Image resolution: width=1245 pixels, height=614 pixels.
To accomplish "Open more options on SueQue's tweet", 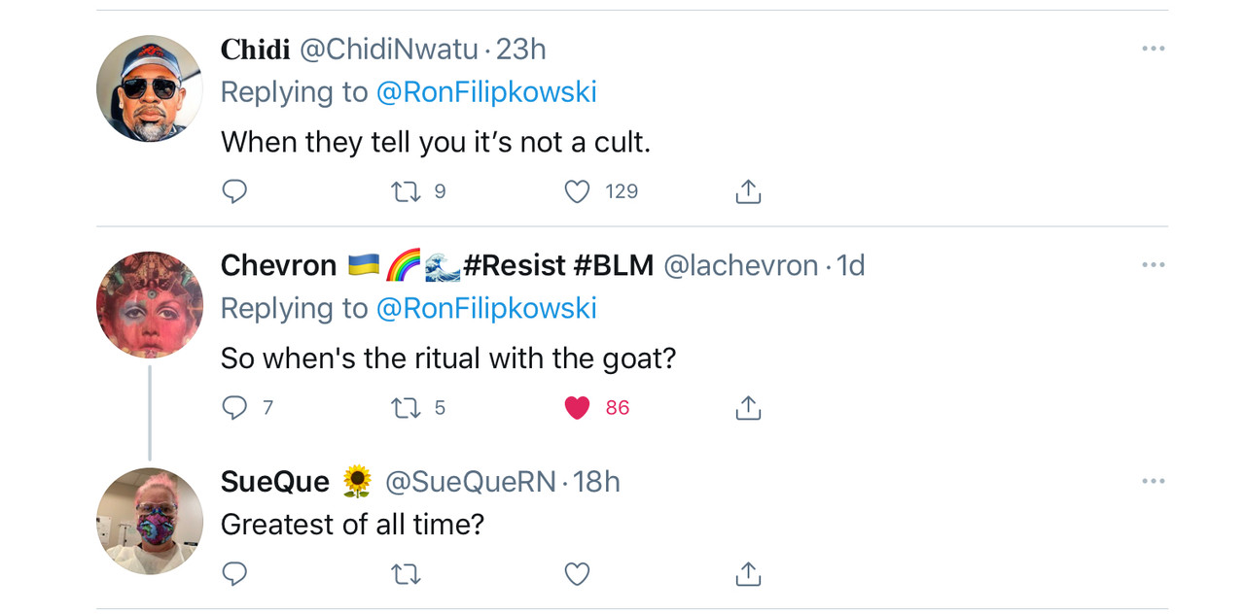I will pyautogui.click(x=1153, y=481).
